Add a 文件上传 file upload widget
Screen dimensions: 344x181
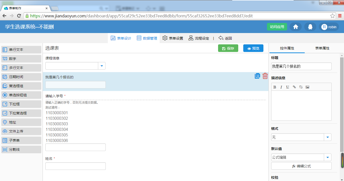(x=21, y=131)
